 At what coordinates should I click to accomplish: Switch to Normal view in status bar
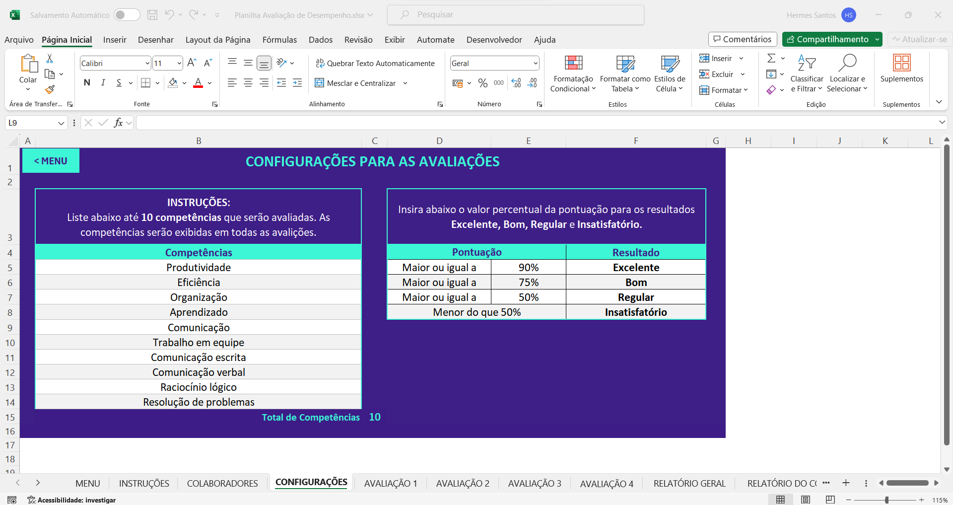click(x=780, y=500)
